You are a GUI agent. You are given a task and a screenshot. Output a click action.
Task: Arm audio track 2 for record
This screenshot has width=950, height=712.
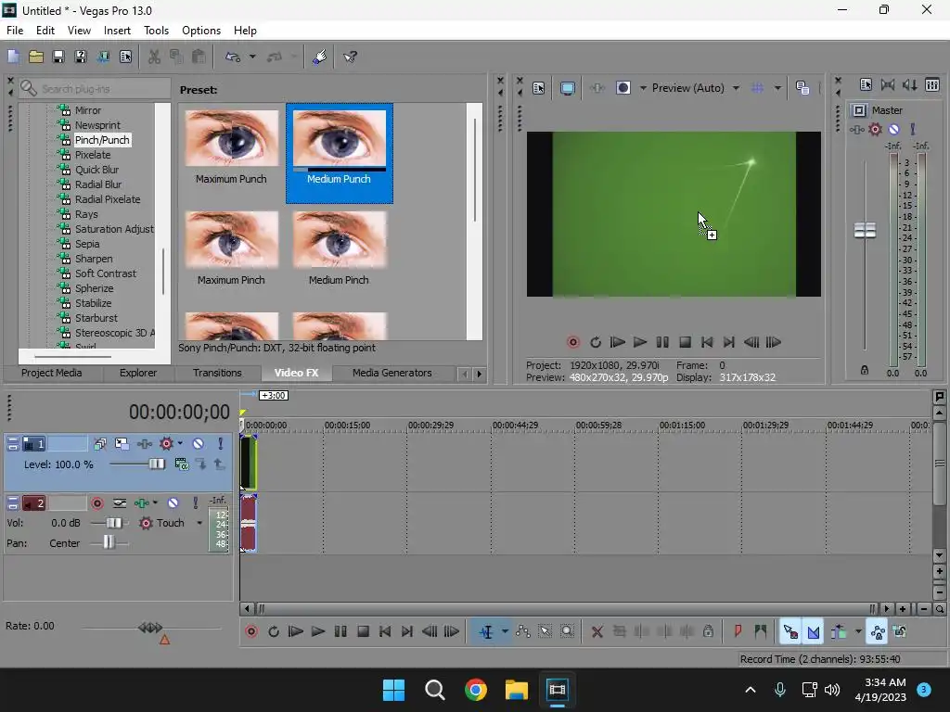(96, 503)
